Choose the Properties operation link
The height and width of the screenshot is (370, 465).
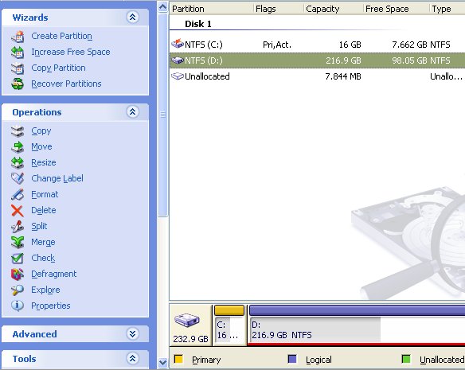[51, 306]
